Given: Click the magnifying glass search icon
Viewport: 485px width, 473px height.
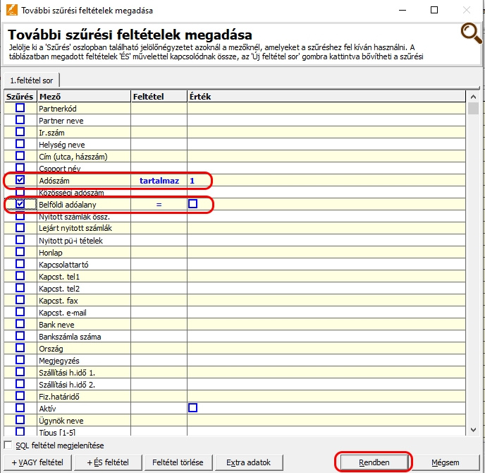Looking at the screenshot, I should coord(470,34).
